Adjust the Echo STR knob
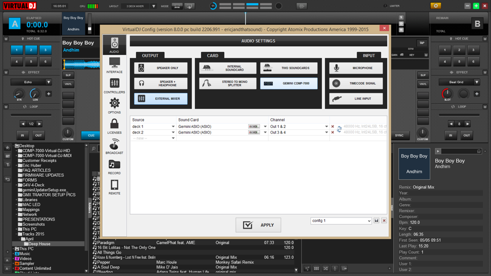The height and width of the screenshot is (276, 491). pos(19,94)
